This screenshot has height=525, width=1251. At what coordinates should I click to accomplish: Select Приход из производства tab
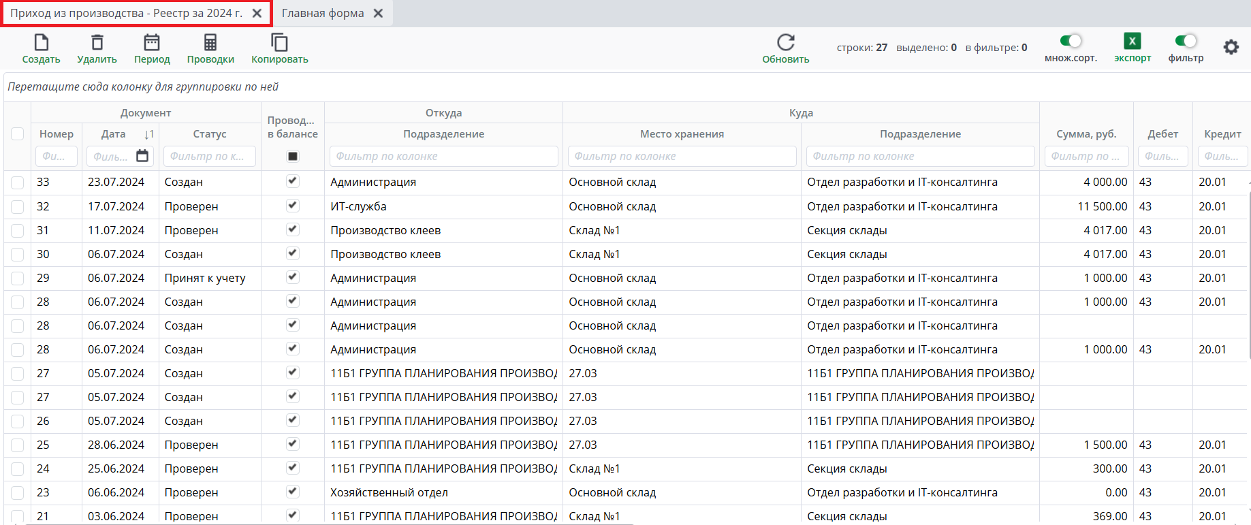[126, 13]
